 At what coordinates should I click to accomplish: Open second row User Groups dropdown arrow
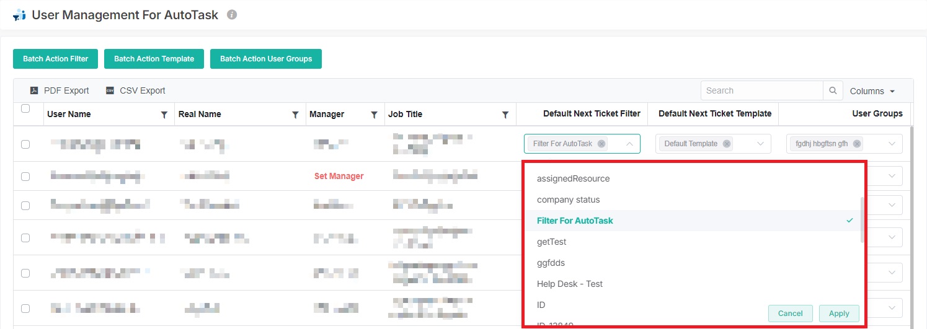pos(892,176)
